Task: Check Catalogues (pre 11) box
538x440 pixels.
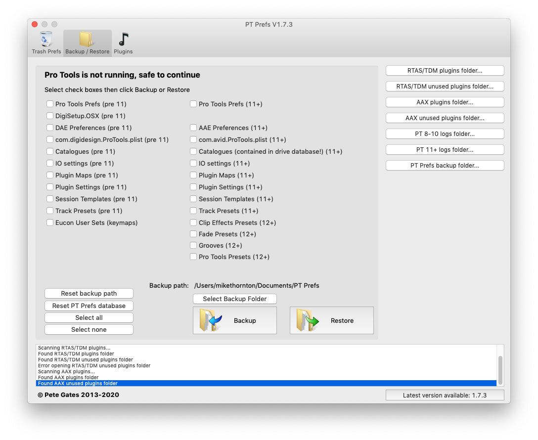Action: click(50, 151)
